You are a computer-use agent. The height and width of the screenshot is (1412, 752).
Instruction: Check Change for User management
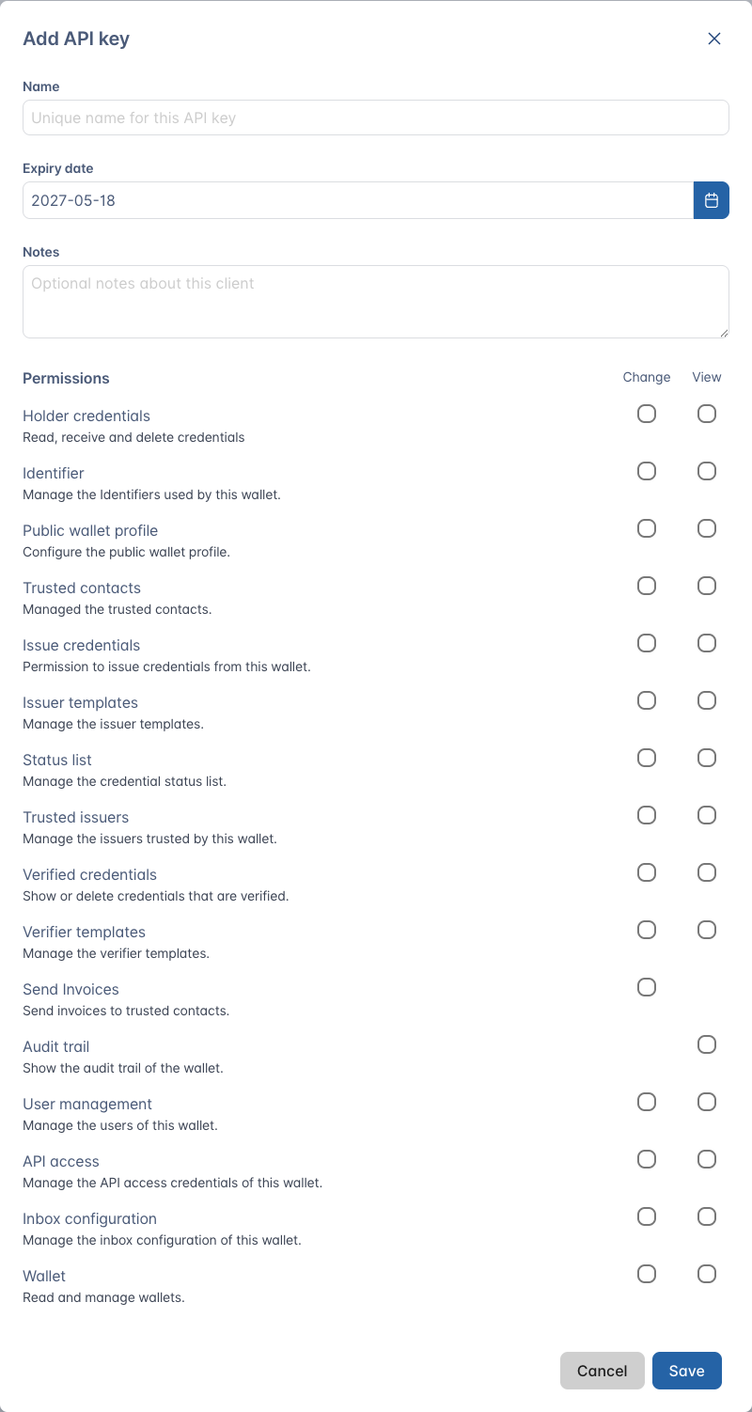pos(647,1102)
